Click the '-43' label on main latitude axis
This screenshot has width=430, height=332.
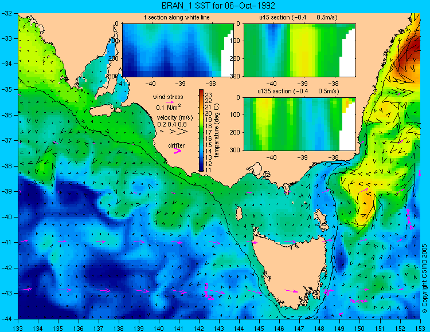6,294
